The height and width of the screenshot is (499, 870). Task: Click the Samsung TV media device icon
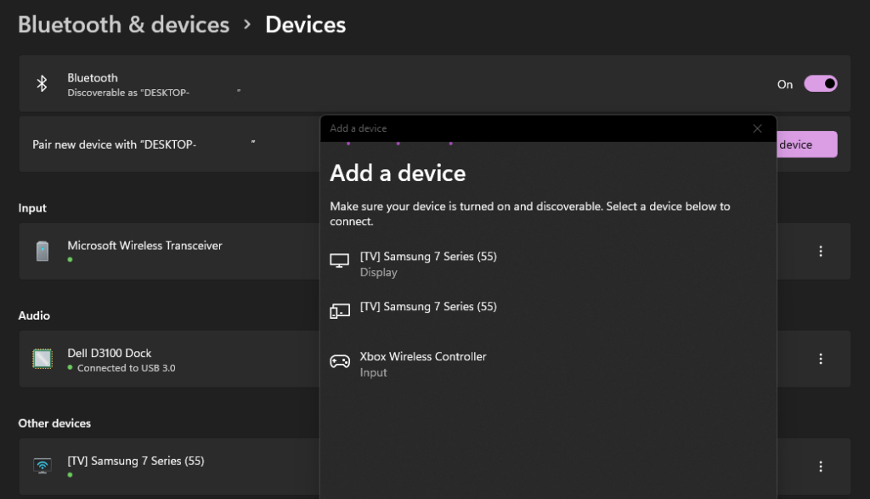pos(340,311)
